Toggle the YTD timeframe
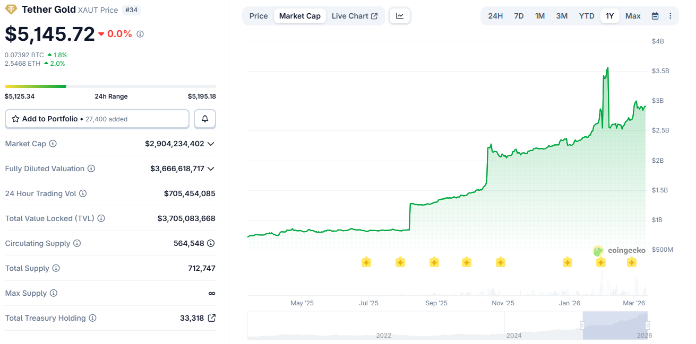The width and height of the screenshot is (696, 344). 587,16
